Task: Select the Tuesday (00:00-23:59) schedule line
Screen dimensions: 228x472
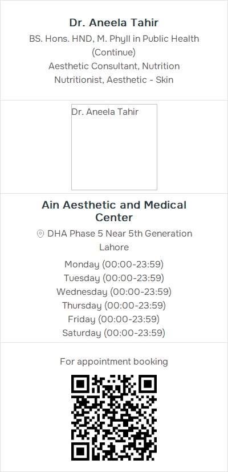Action: click(x=114, y=278)
